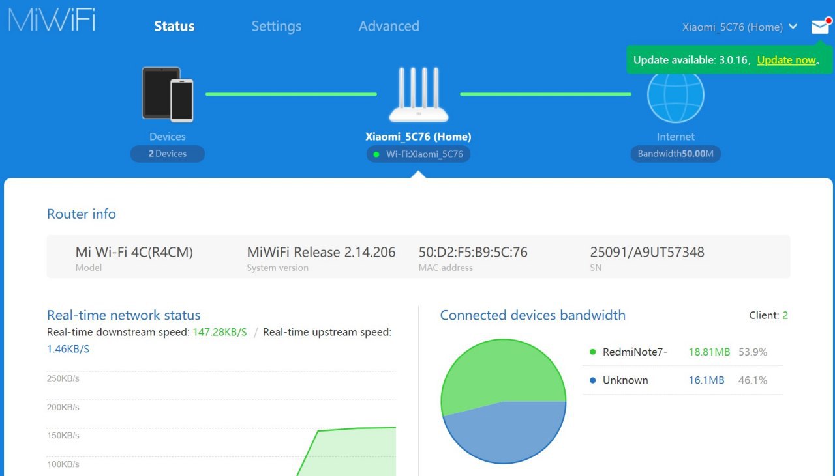835x476 pixels.
Task: Click the Router info heading
Action: pos(82,214)
